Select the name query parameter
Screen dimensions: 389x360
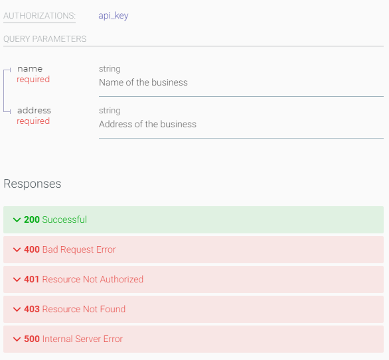coord(30,69)
